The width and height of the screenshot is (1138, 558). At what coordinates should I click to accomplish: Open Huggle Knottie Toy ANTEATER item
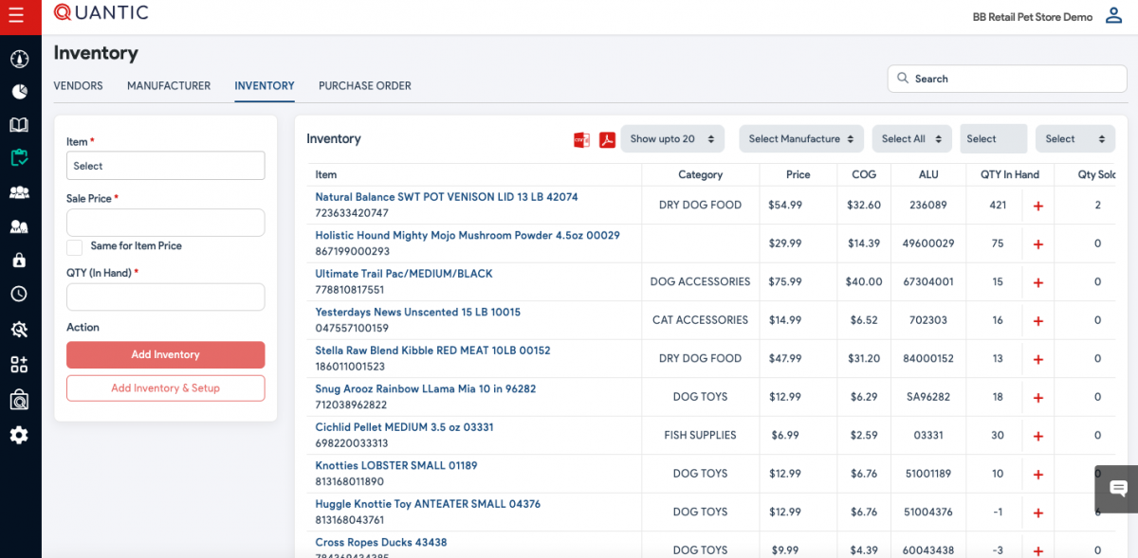pos(428,504)
